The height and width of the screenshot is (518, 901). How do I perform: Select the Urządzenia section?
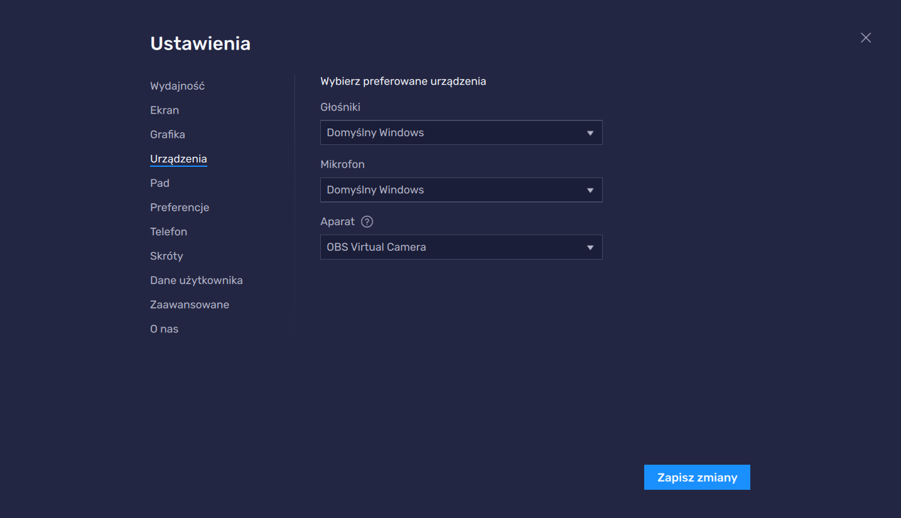click(x=178, y=159)
